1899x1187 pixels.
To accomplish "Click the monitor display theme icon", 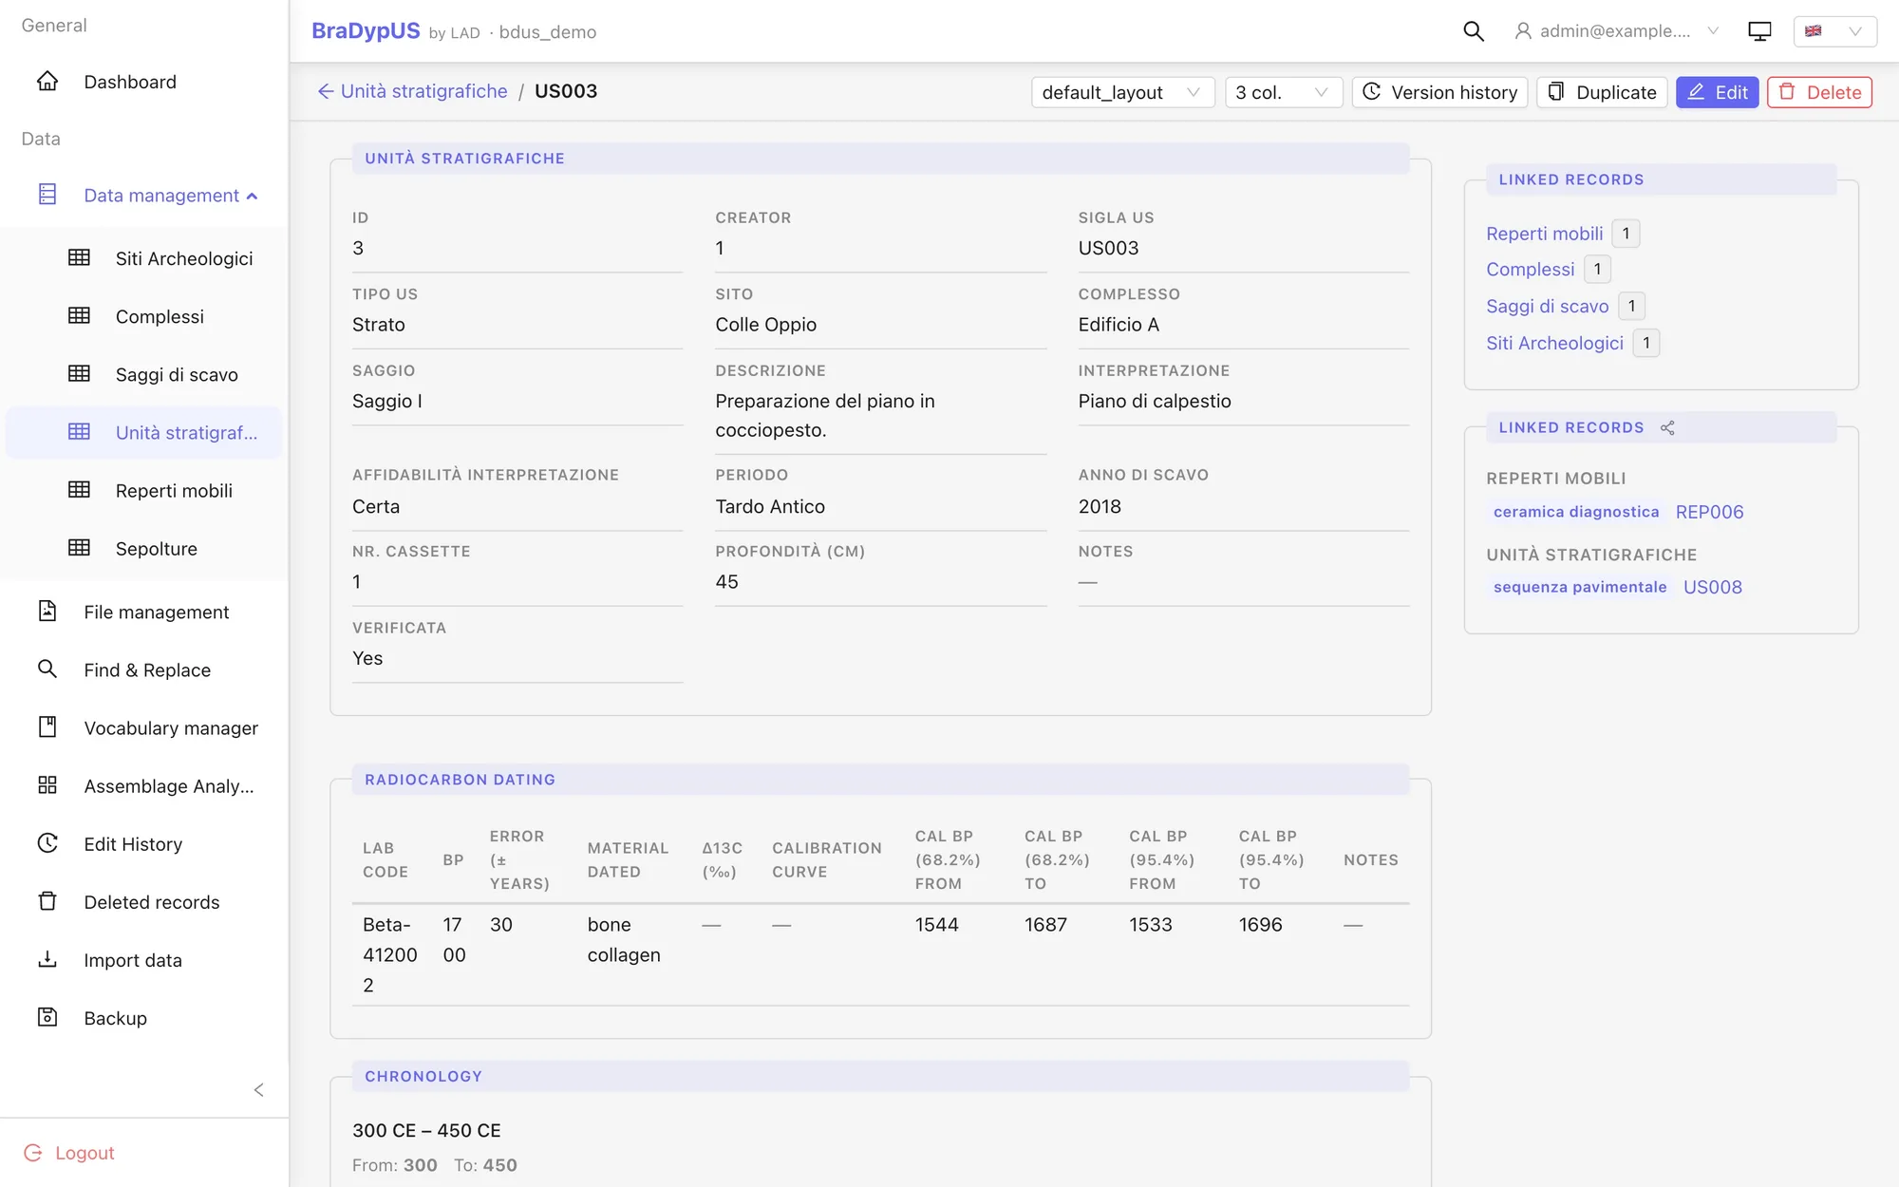I will [x=1759, y=31].
